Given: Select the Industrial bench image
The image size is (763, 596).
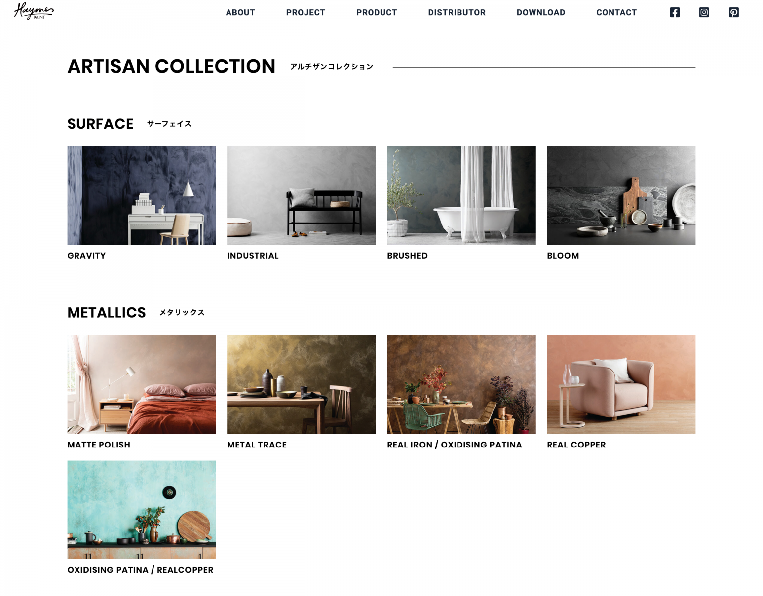Looking at the screenshot, I should point(301,195).
